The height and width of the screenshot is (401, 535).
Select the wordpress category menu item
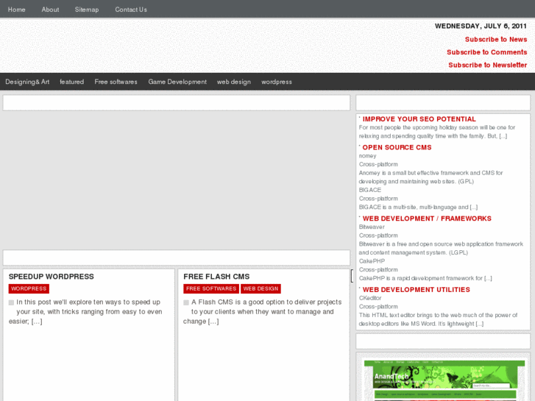click(x=277, y=82)
